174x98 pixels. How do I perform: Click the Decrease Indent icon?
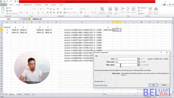58,13
